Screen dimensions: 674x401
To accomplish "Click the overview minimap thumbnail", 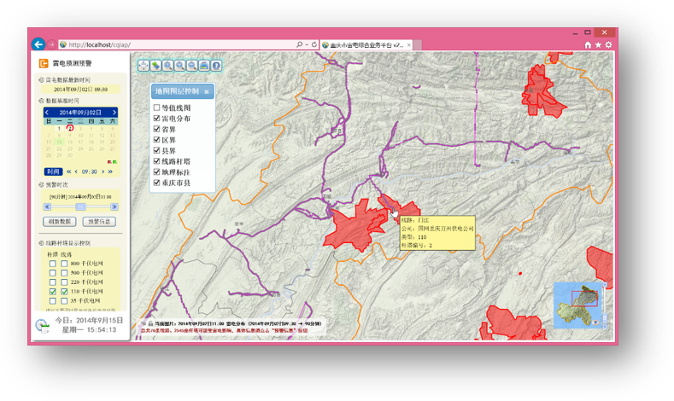I will [581, 302].
